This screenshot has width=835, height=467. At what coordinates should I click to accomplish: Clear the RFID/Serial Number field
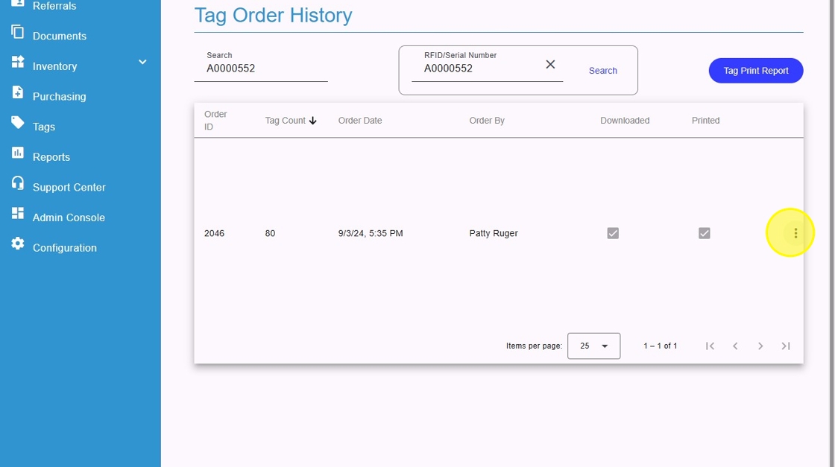point(550,65)
